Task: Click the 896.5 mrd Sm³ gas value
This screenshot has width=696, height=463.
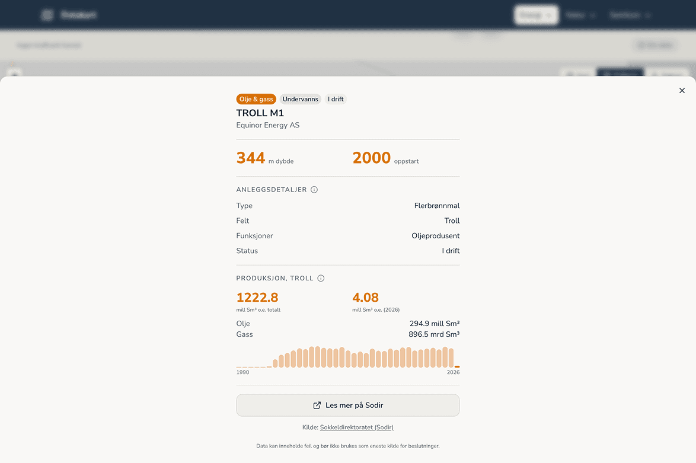Action: (434, 334)
